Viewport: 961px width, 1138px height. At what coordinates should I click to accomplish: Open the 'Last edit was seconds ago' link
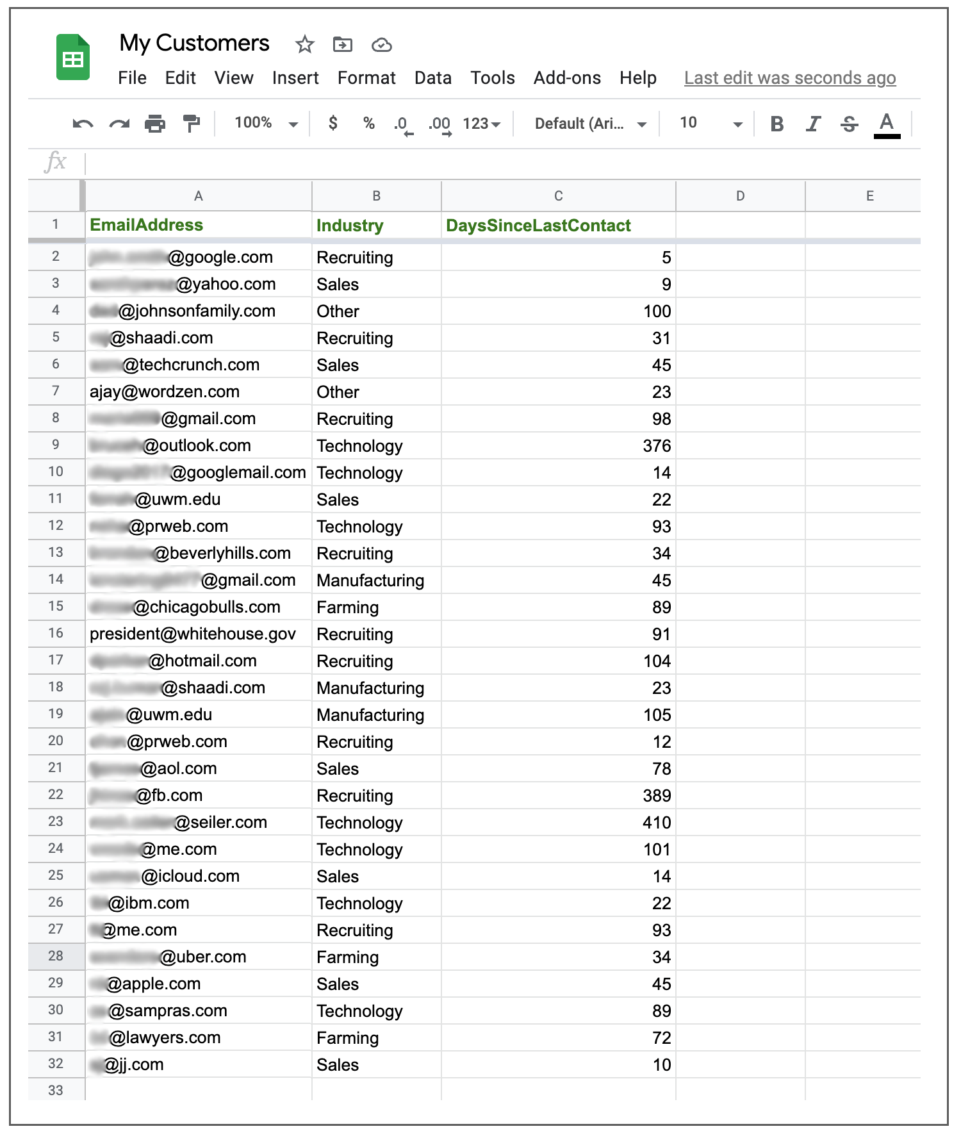(790, 78)
